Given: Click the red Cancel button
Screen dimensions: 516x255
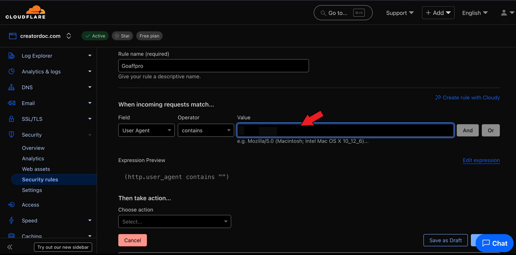Looking at the screenshot, I should [x=132, y=240].
